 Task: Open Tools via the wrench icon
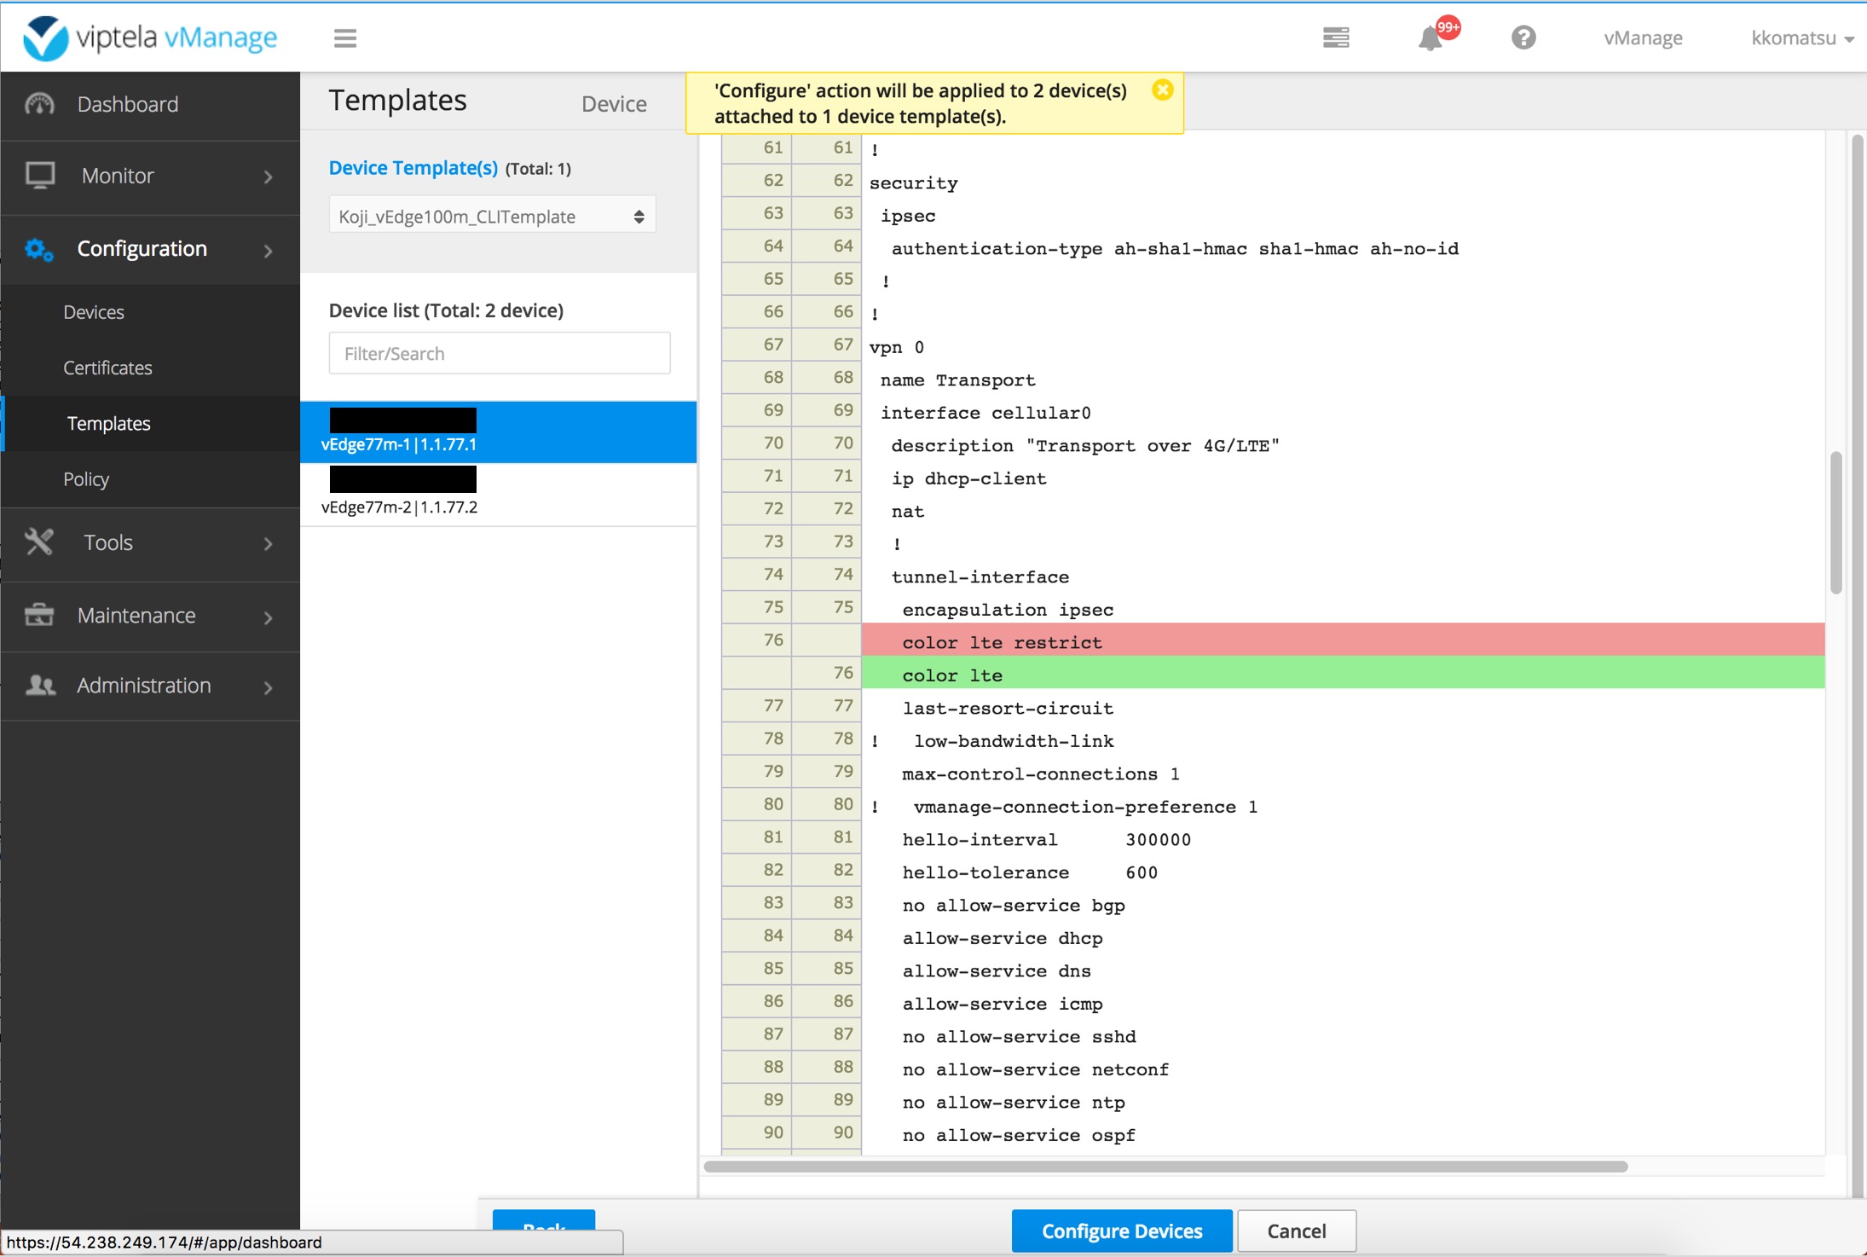click(39, 542)
